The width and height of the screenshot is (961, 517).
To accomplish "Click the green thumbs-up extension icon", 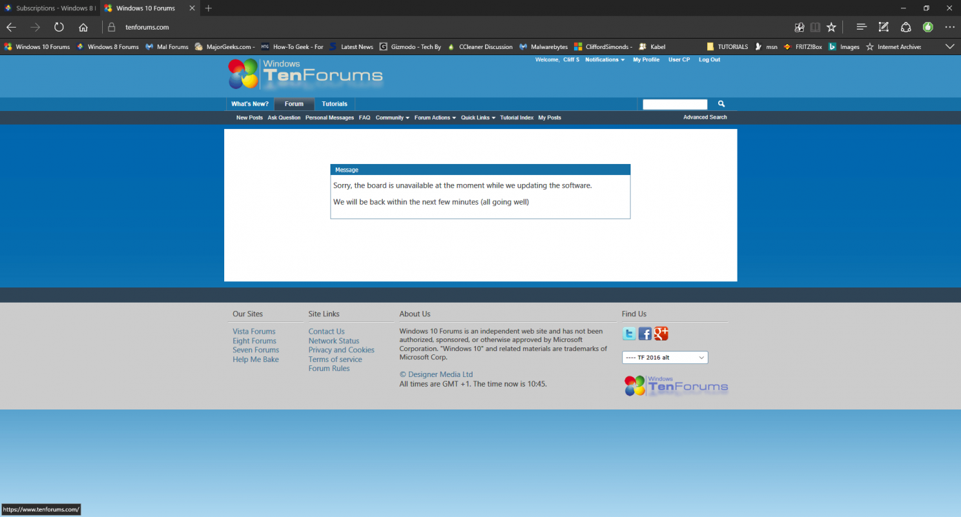I will coord(928,28).
